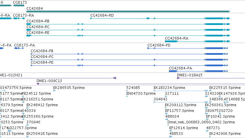245x138 pixels.
Task: Click the 348366 feature label
Action: click(216, 99)
